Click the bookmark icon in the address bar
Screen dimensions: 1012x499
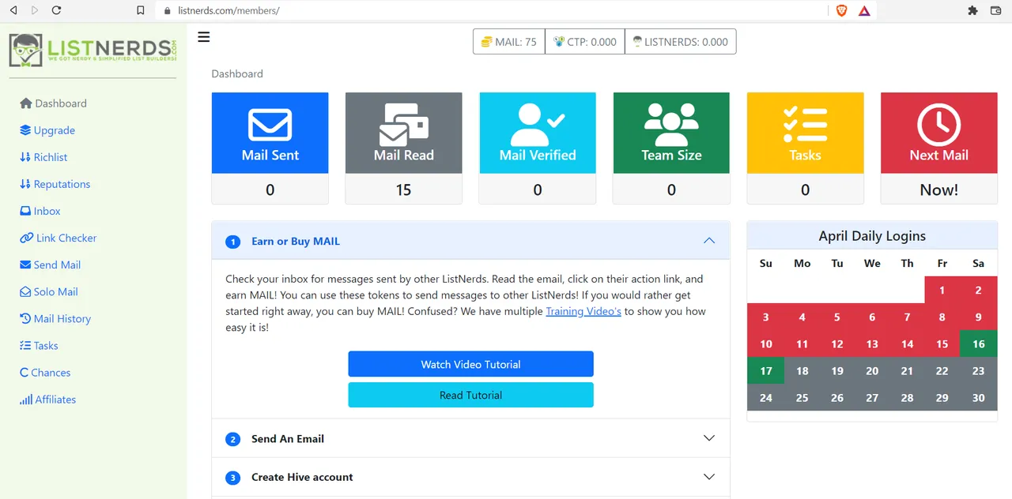(140, 10)
